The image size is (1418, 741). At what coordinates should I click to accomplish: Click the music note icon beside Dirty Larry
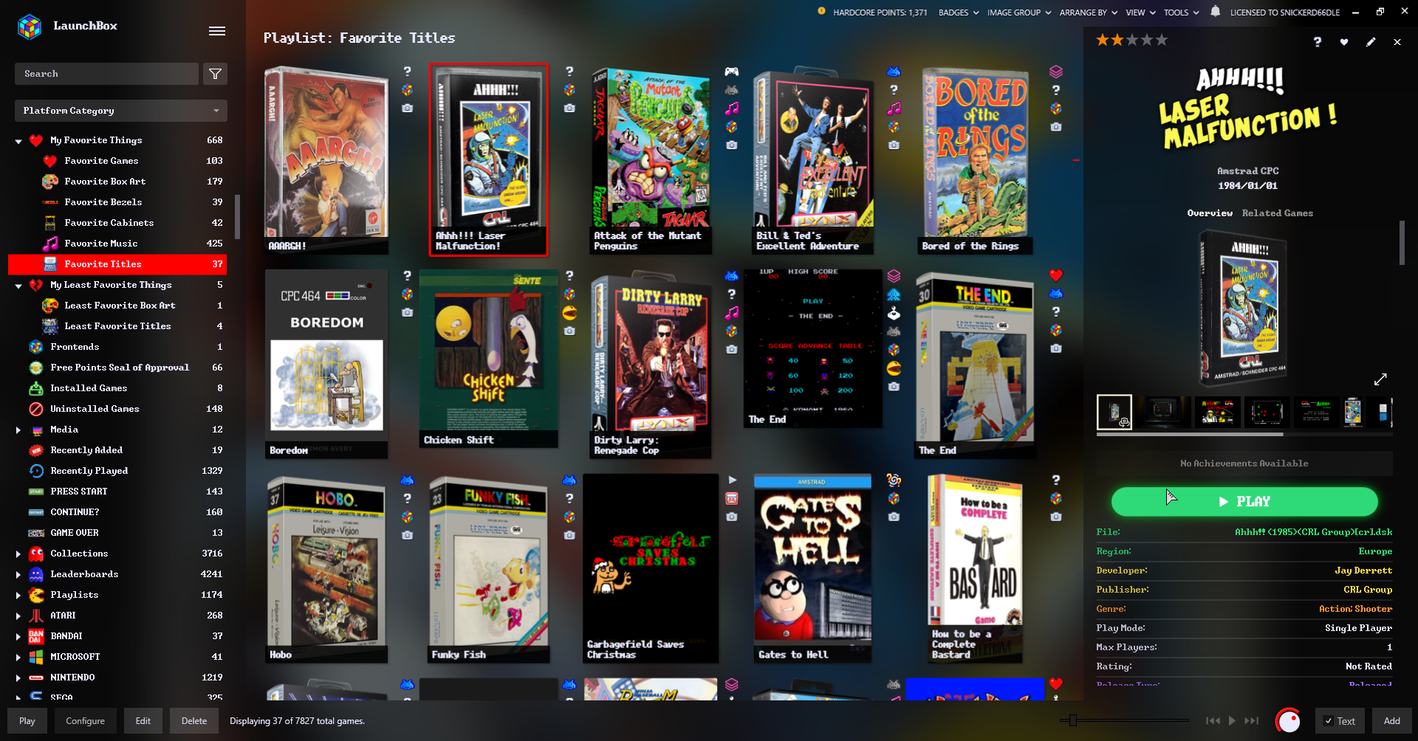(x=731, y=313)
